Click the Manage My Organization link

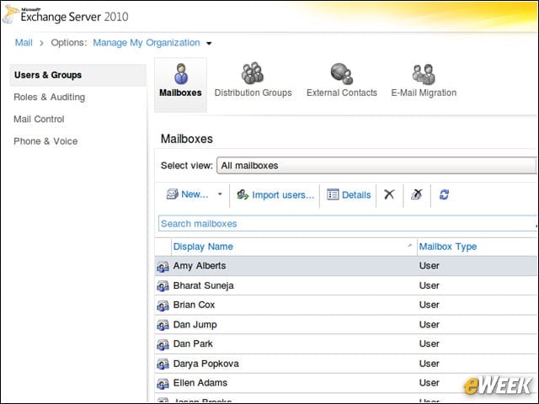pyautogui.click(x=147, y=43)
